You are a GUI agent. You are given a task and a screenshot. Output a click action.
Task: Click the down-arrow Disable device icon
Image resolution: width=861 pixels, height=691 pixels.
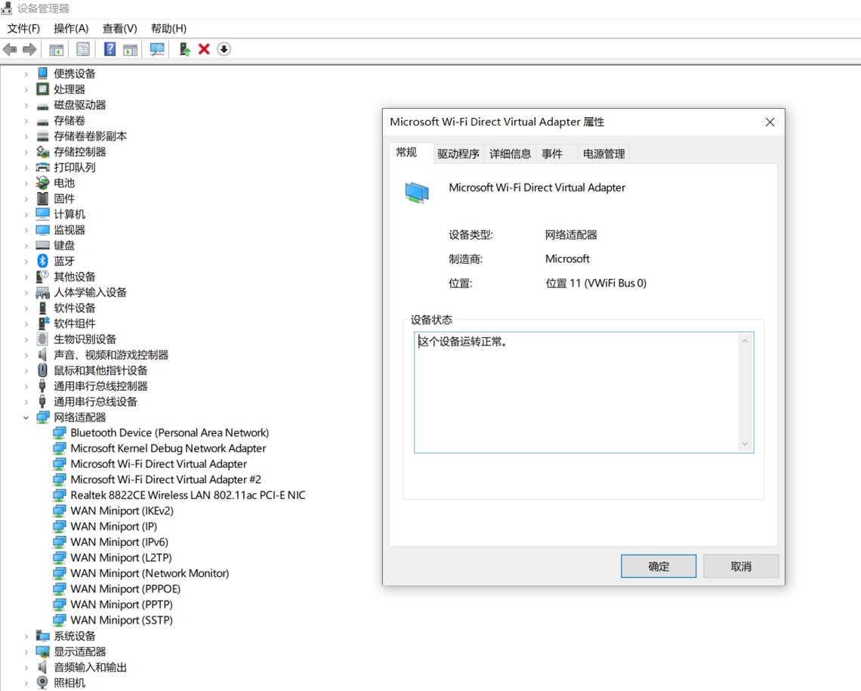(x=224, y=49)
